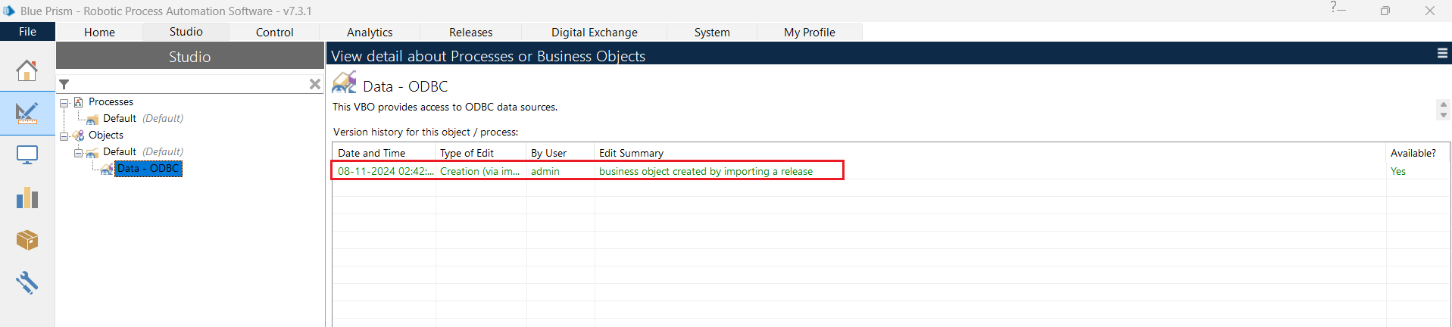
Task: Open the File menu
Action: (x=27, y=32)
